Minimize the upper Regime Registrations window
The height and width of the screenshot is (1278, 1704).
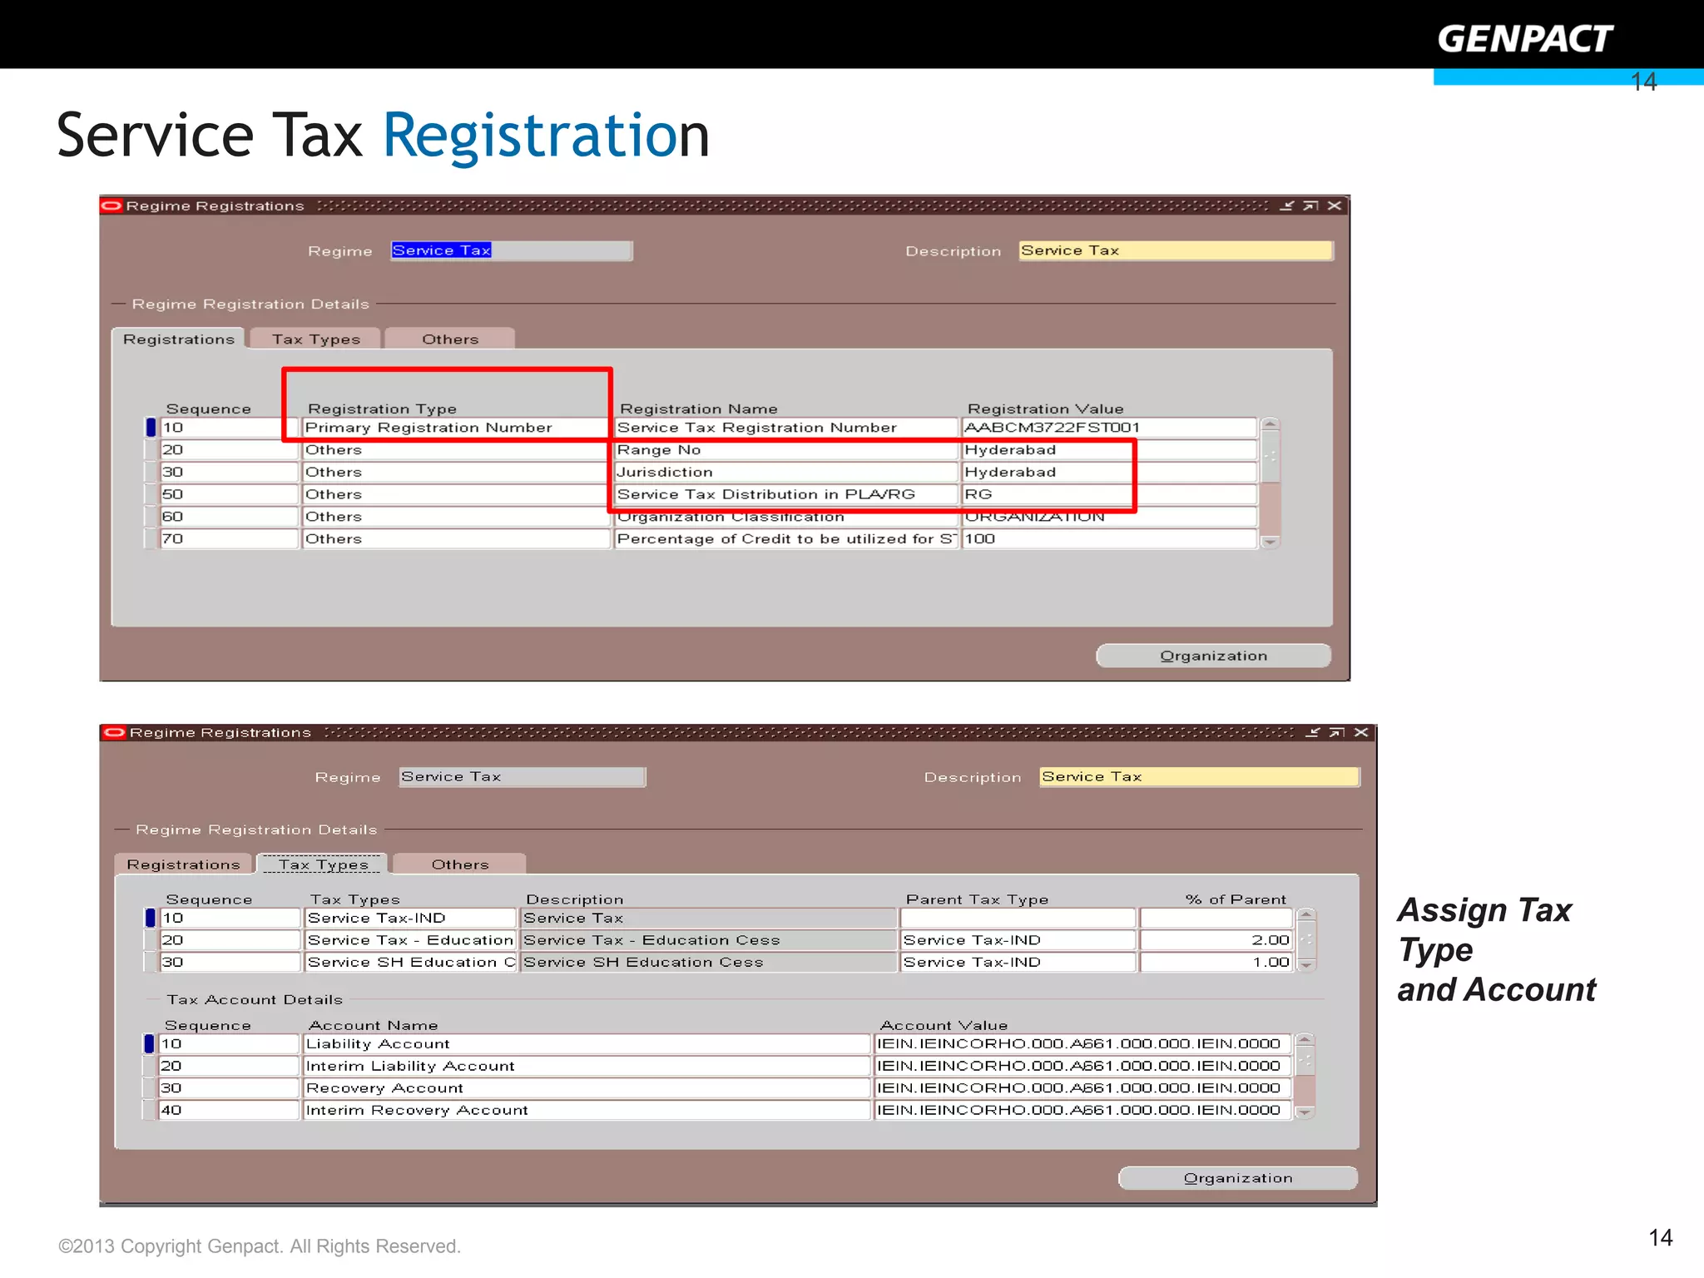pos(1287,206)
